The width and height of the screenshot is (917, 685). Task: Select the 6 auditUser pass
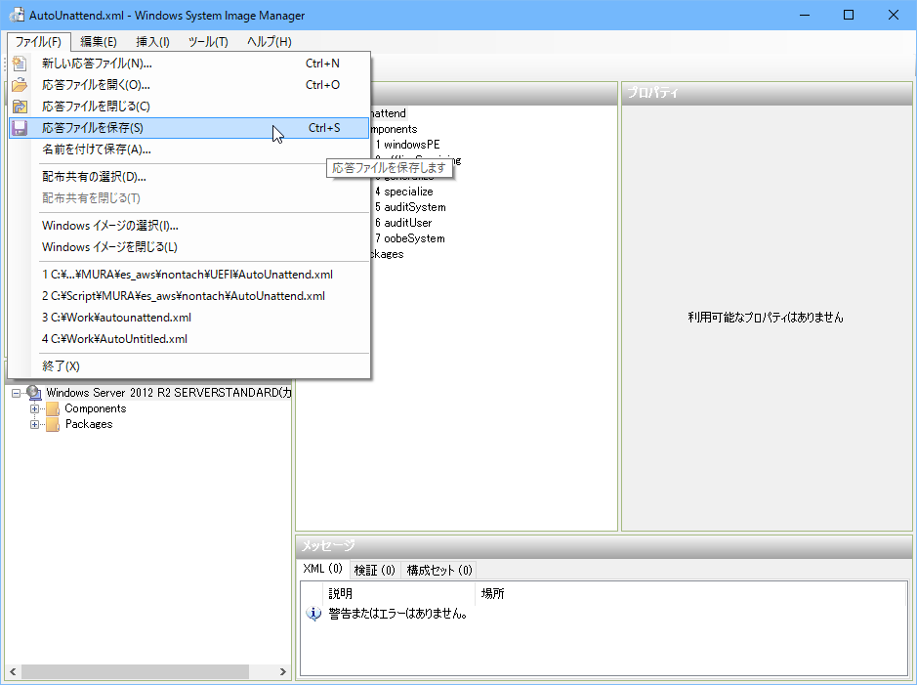(x=403, y=223)
